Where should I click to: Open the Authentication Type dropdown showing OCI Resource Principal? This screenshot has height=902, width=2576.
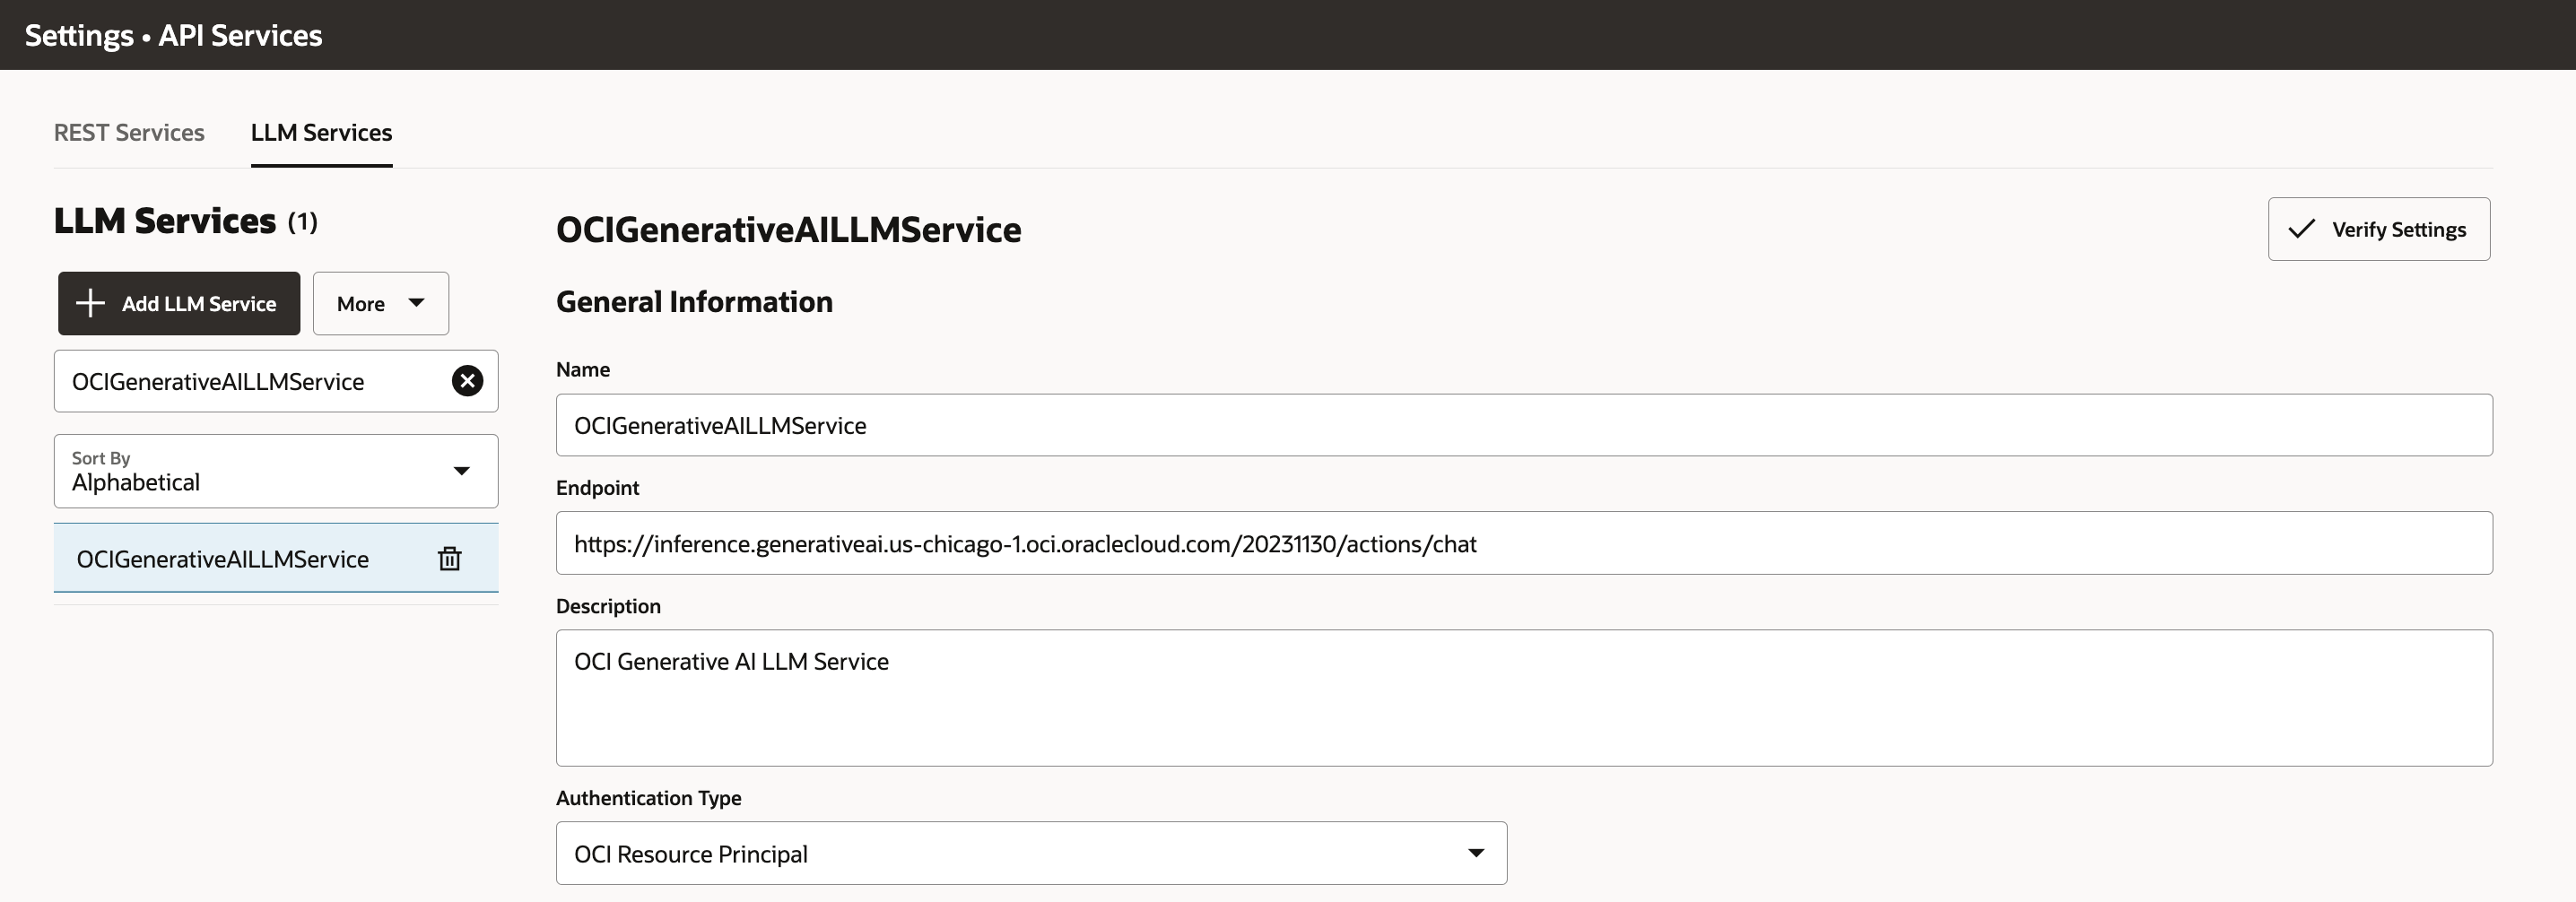tap(1030, 852)
